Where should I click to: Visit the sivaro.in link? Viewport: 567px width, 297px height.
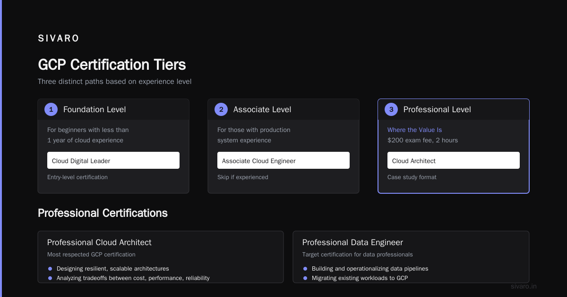(x=524, y=286)
